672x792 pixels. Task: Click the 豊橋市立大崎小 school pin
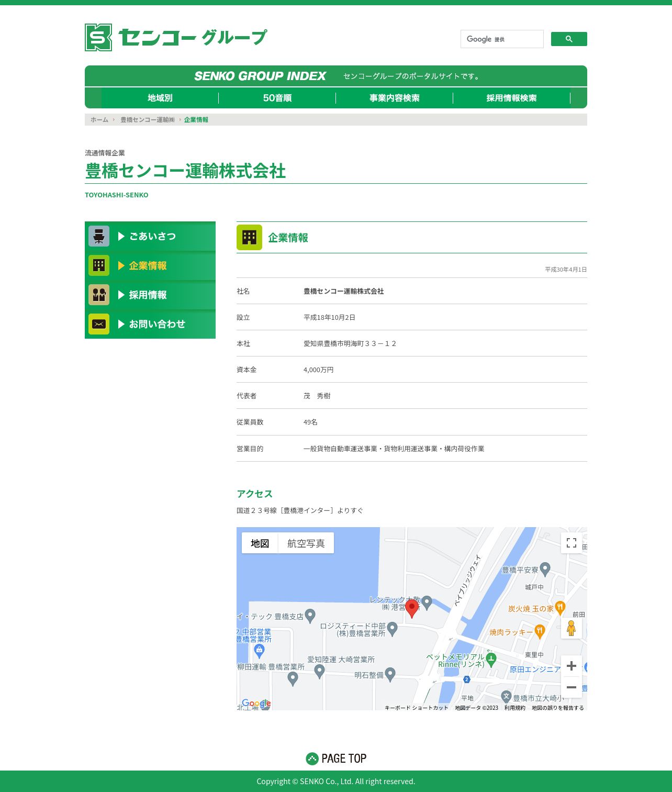pos(506,697)
